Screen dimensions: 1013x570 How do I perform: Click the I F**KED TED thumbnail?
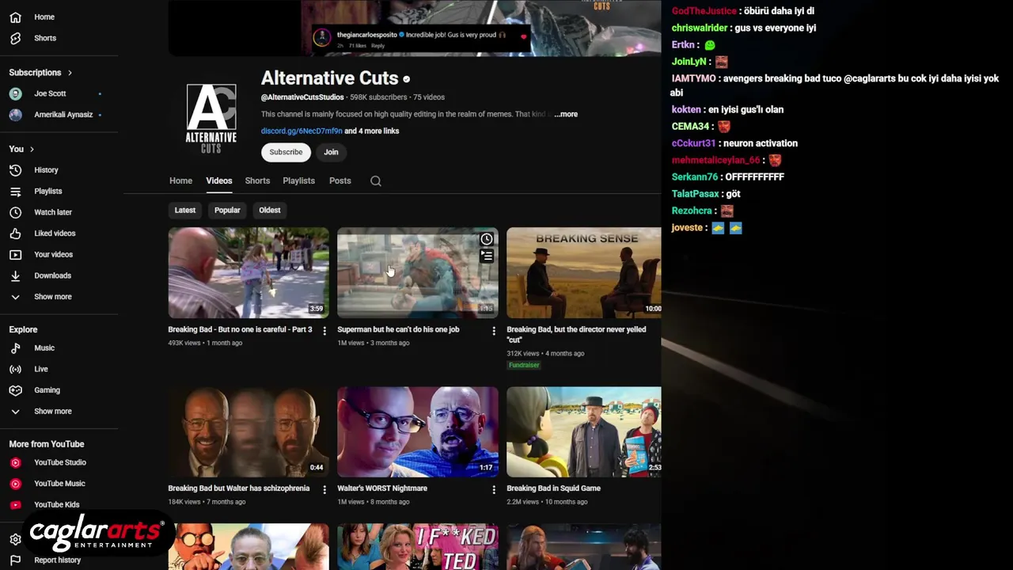pyautogui.click(x=418, y=547)
